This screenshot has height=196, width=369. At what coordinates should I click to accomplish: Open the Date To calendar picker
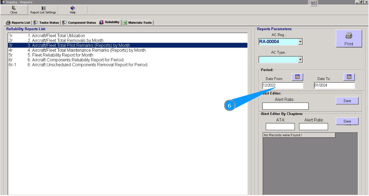click(349, 77)
